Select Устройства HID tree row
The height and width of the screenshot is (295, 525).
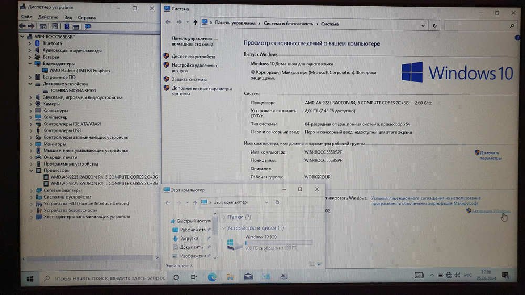pyautogui.click(x=86, y=203)
